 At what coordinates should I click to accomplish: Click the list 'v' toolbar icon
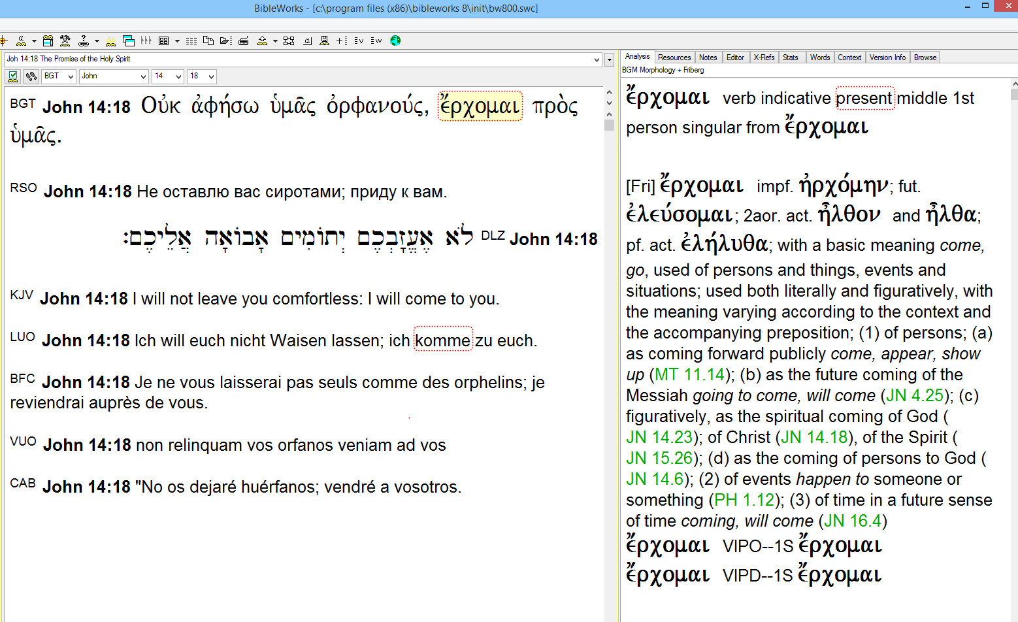point(359,41)
